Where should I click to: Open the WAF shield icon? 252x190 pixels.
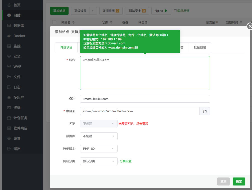[x=9, y=67]
